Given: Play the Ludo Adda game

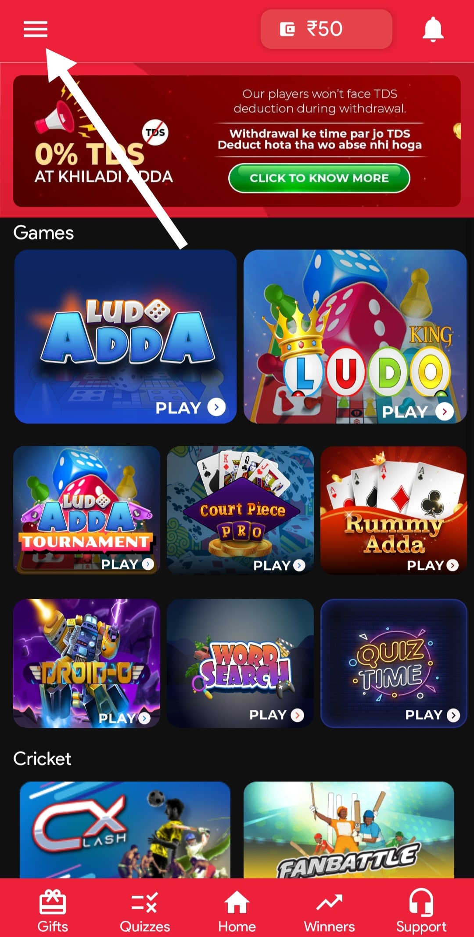Looking at the screenshot, I should coord(126,336).
